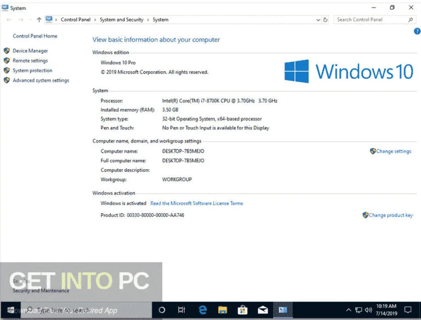
Task: Open Security and Maintenance link
Action: (x=41, y=290)
